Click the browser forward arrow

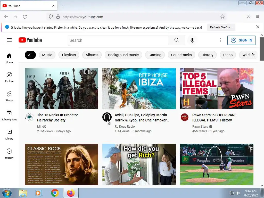pyautogui.click(x=15, y=17)
